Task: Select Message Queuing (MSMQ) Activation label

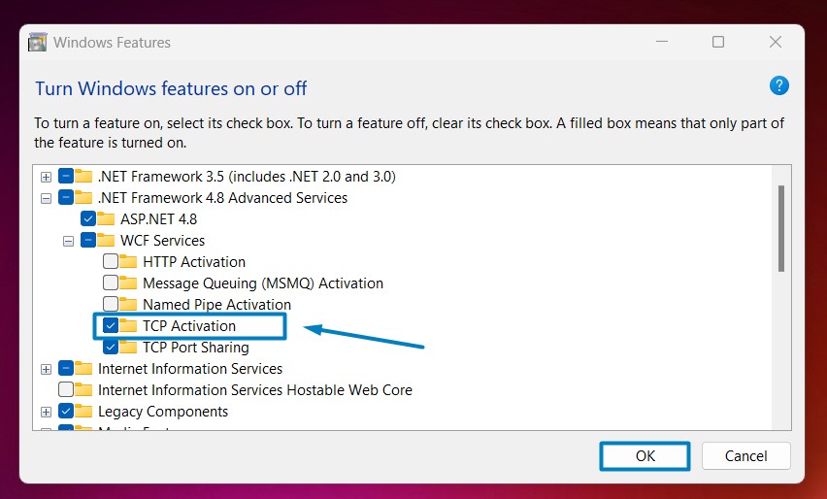Action: pyautogui.click(x=263, y=283)
